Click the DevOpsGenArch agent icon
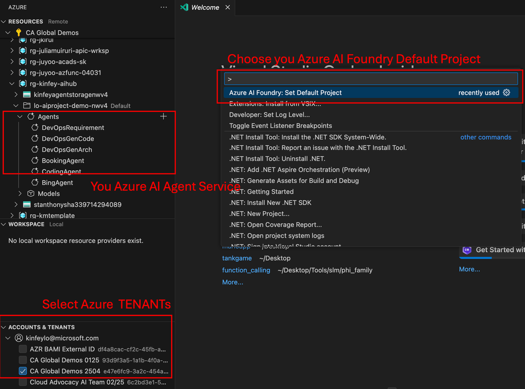 pyautogui.click(x=35, y=150)
